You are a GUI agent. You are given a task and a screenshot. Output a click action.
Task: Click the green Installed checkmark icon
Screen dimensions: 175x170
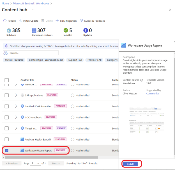point(66,30)
